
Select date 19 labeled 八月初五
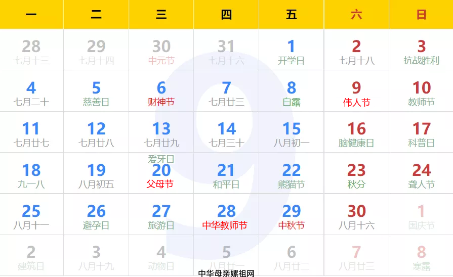(96, 173)
